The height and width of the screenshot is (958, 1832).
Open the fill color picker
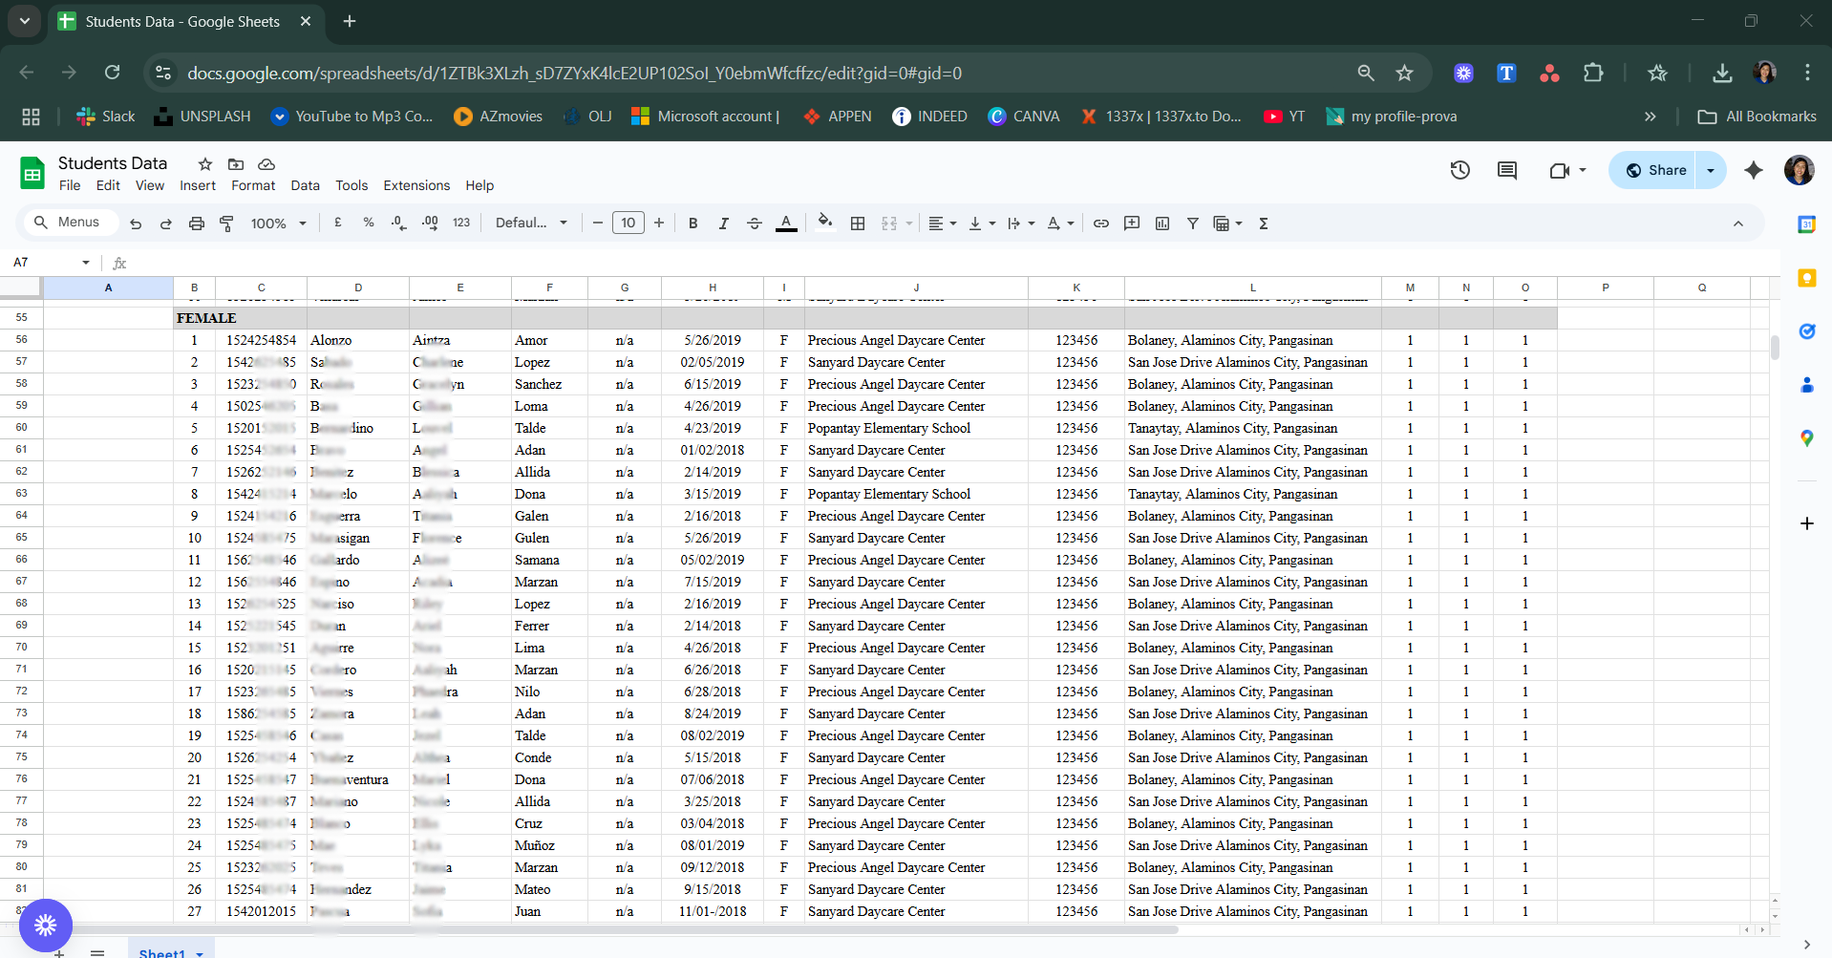(824, 224)
